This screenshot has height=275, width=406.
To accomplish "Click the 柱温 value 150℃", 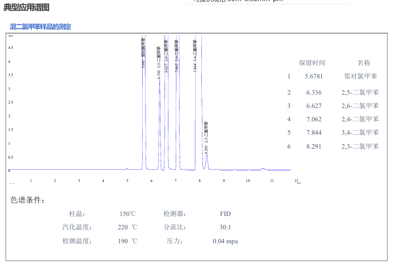I will 127,214.
